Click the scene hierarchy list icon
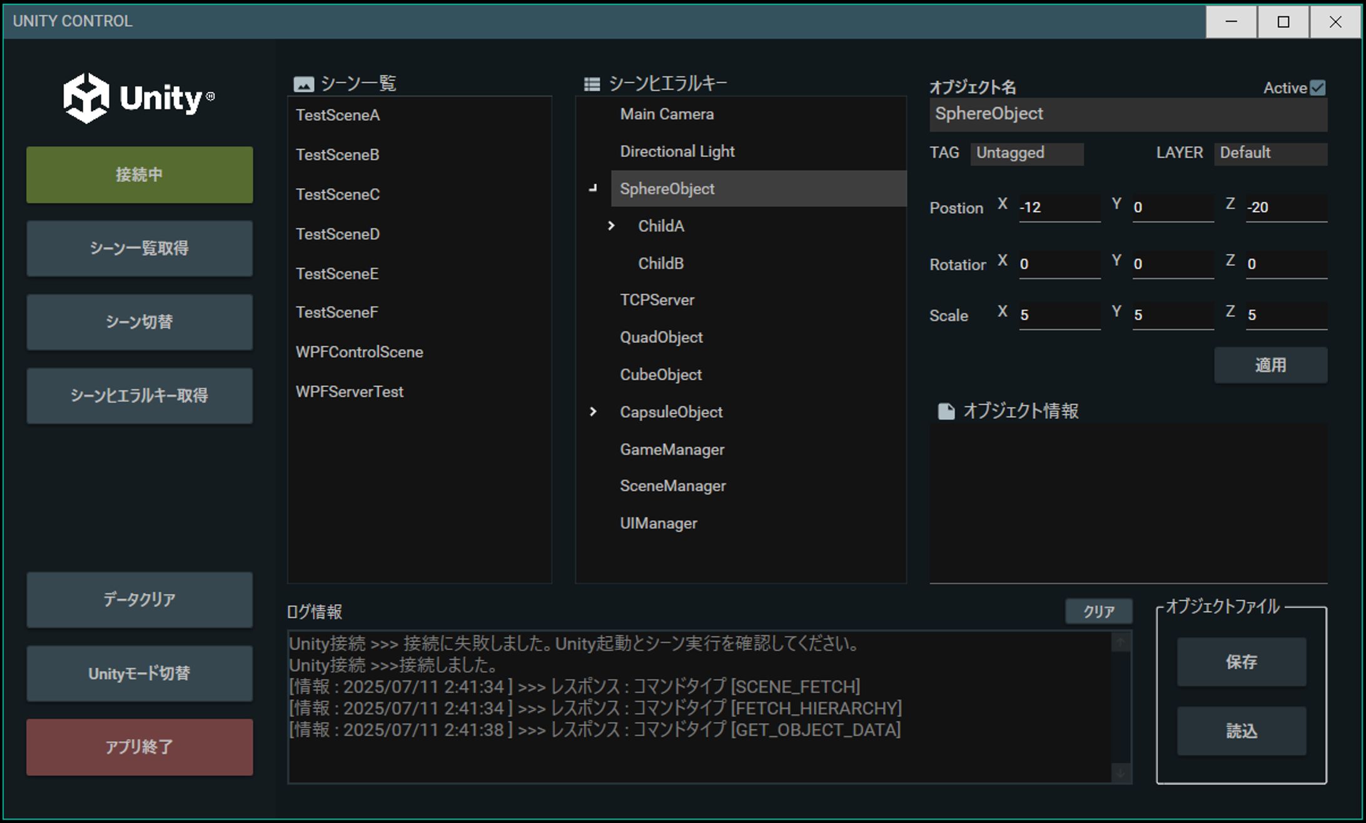1366x823 pixels. (x=592, y=84)
